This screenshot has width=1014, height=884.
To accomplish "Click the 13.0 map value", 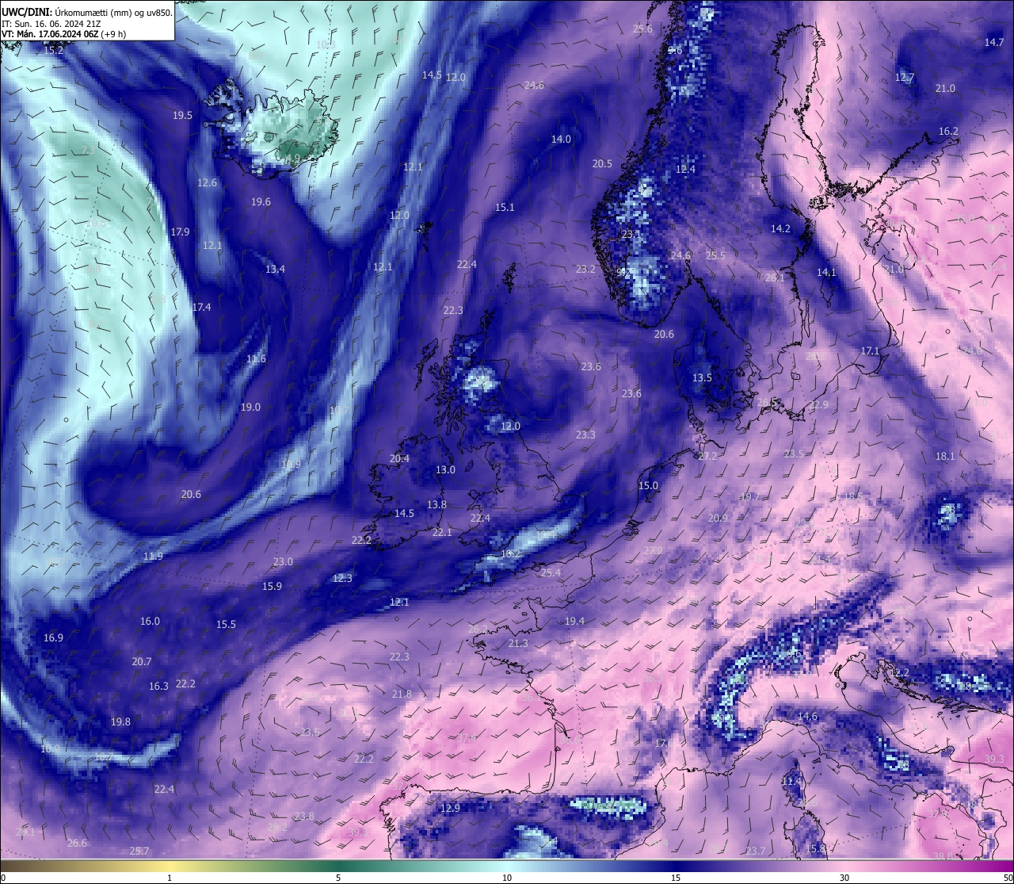I will (x=445, y=469).
